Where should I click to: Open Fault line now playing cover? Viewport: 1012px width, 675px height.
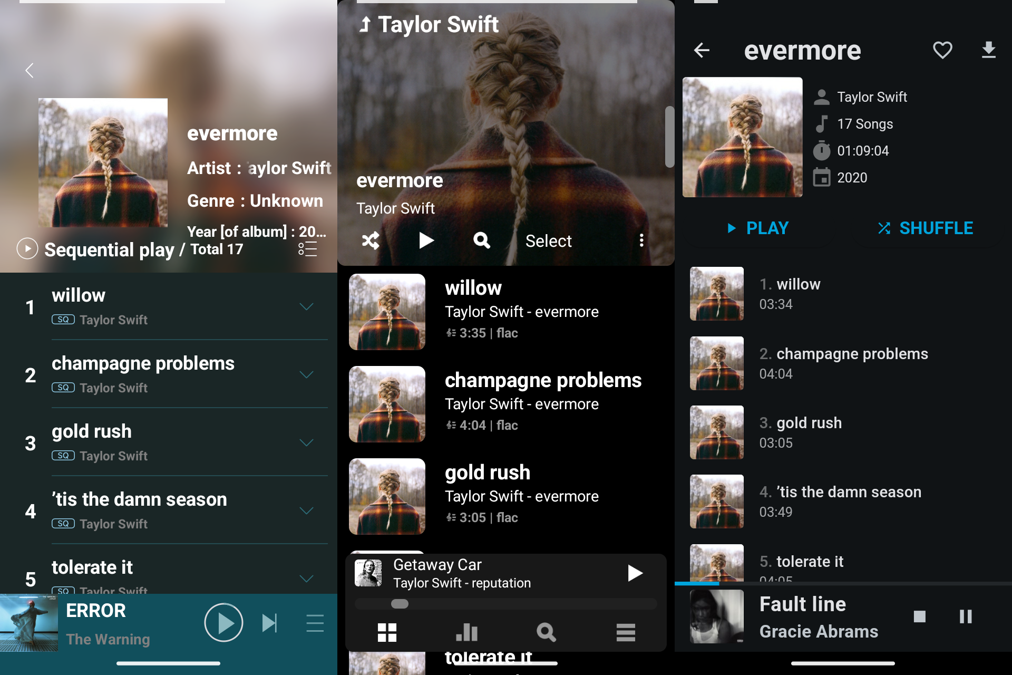[x=717, y=616]
